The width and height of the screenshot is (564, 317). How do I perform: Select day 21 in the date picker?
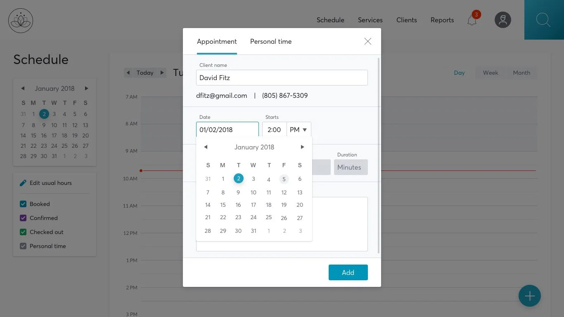coord(208,217)
